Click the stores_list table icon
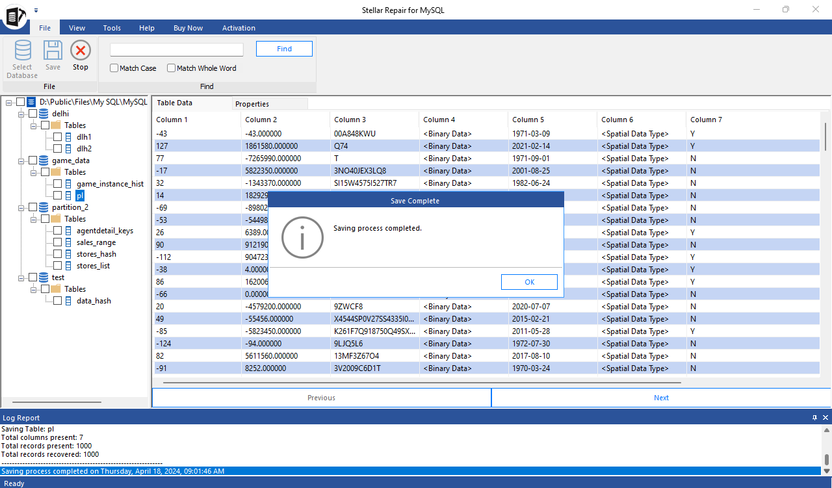832x488 pixels. click(x=69, y=266)
